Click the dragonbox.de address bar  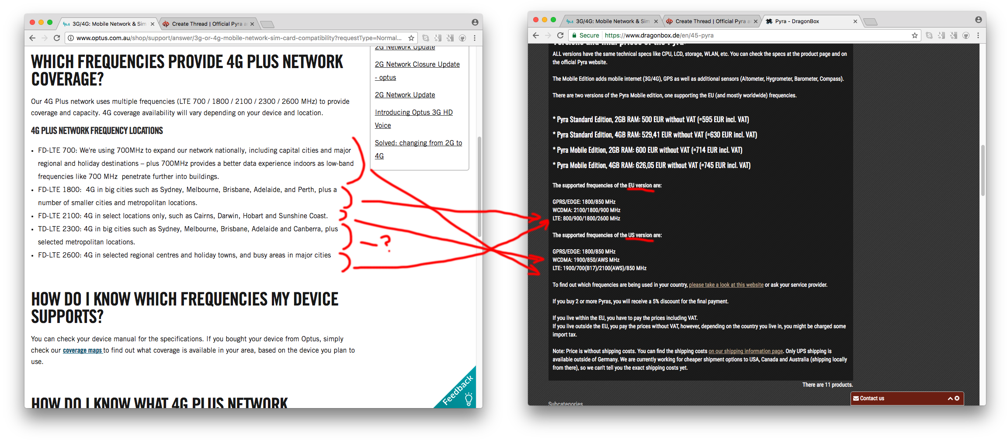tap(743, 35)
